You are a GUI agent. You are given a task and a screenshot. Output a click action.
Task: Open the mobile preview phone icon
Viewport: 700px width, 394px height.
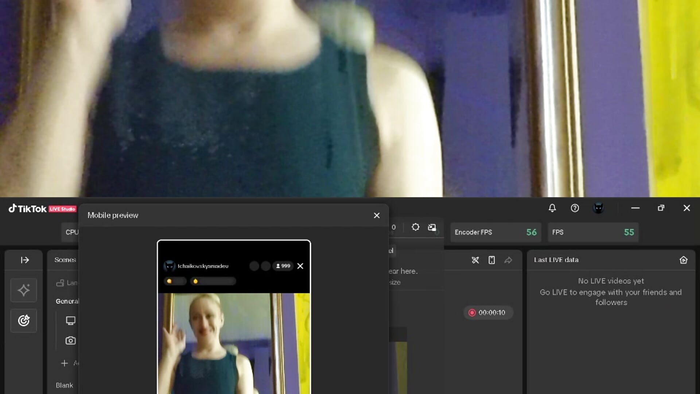point(492,260)
